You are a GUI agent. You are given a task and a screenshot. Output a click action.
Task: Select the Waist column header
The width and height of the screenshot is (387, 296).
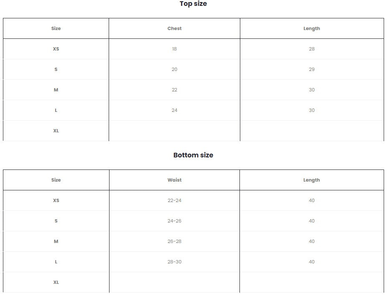(174, 180)
